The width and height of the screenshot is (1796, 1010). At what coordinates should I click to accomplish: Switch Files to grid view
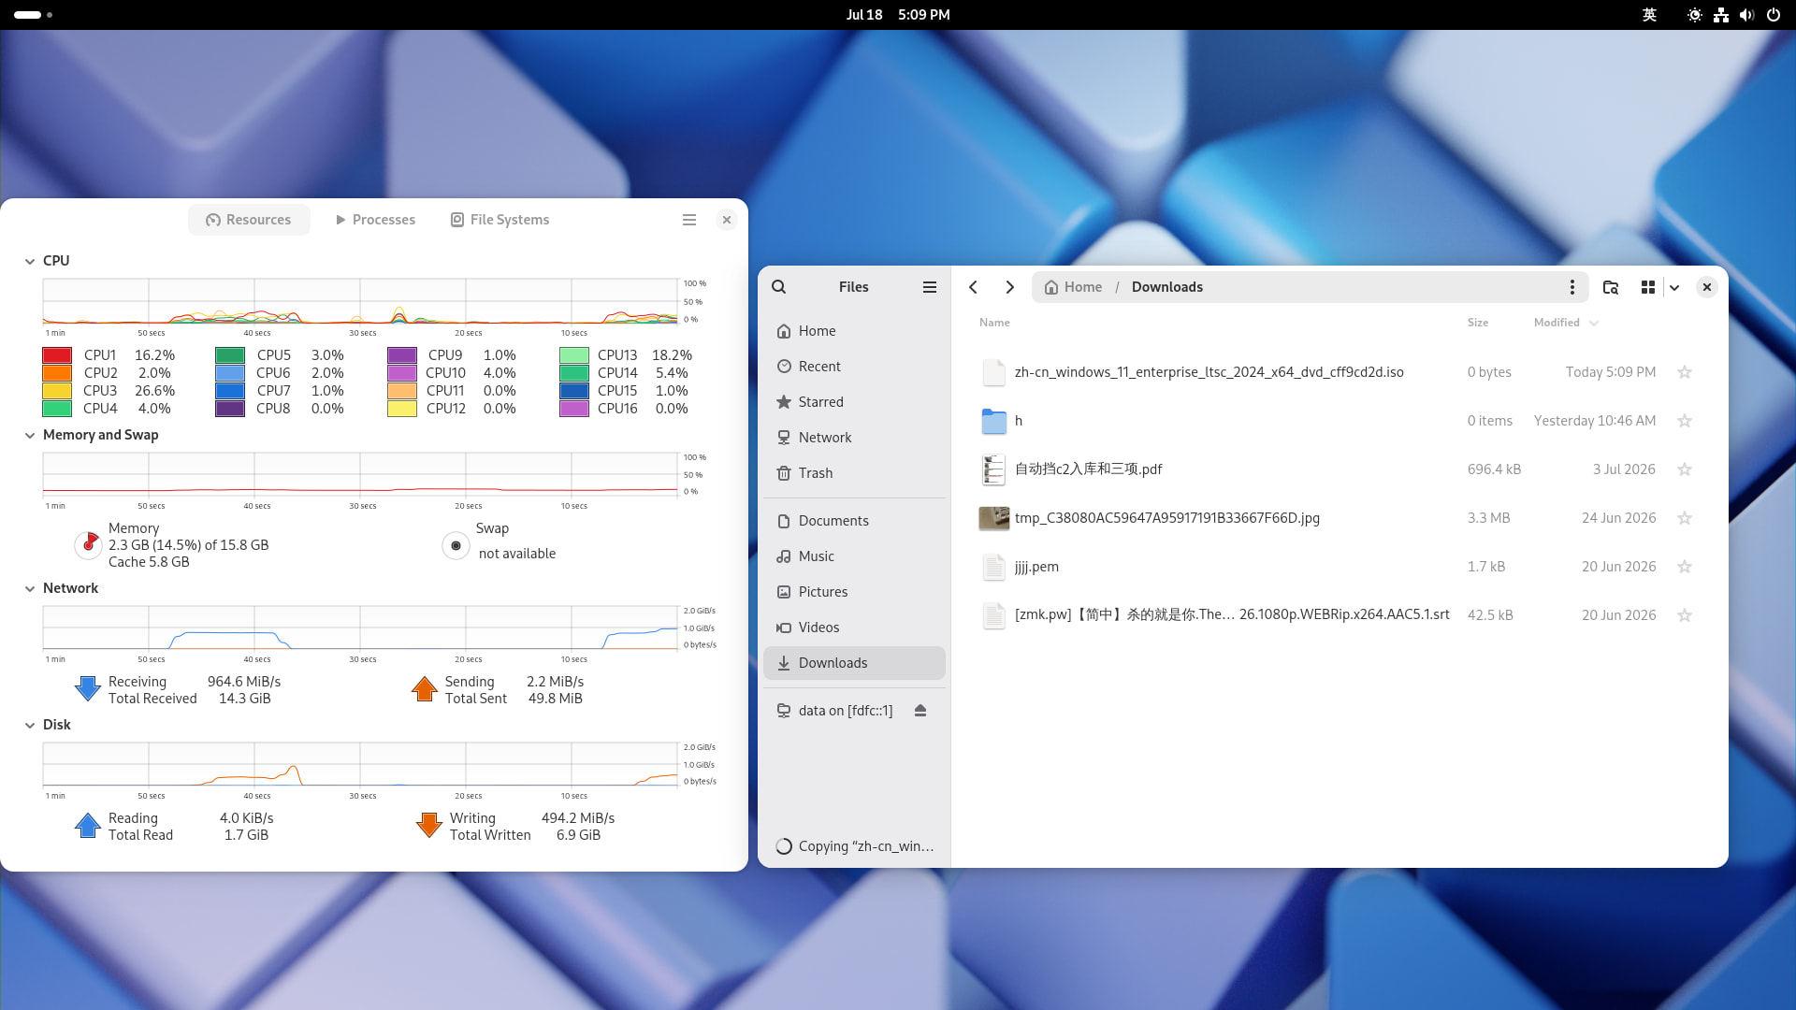1648,287
